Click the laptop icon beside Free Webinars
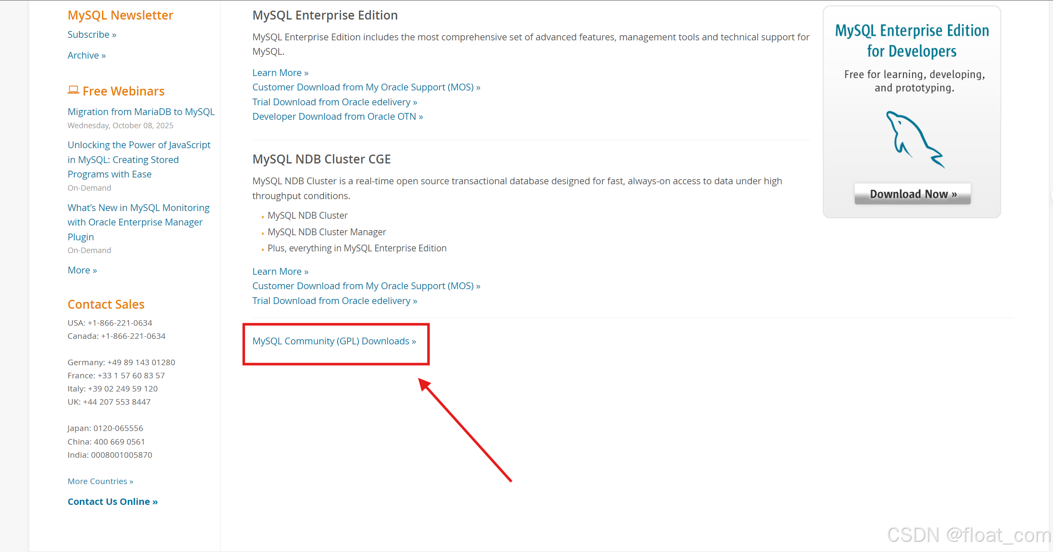 [73, 90]
